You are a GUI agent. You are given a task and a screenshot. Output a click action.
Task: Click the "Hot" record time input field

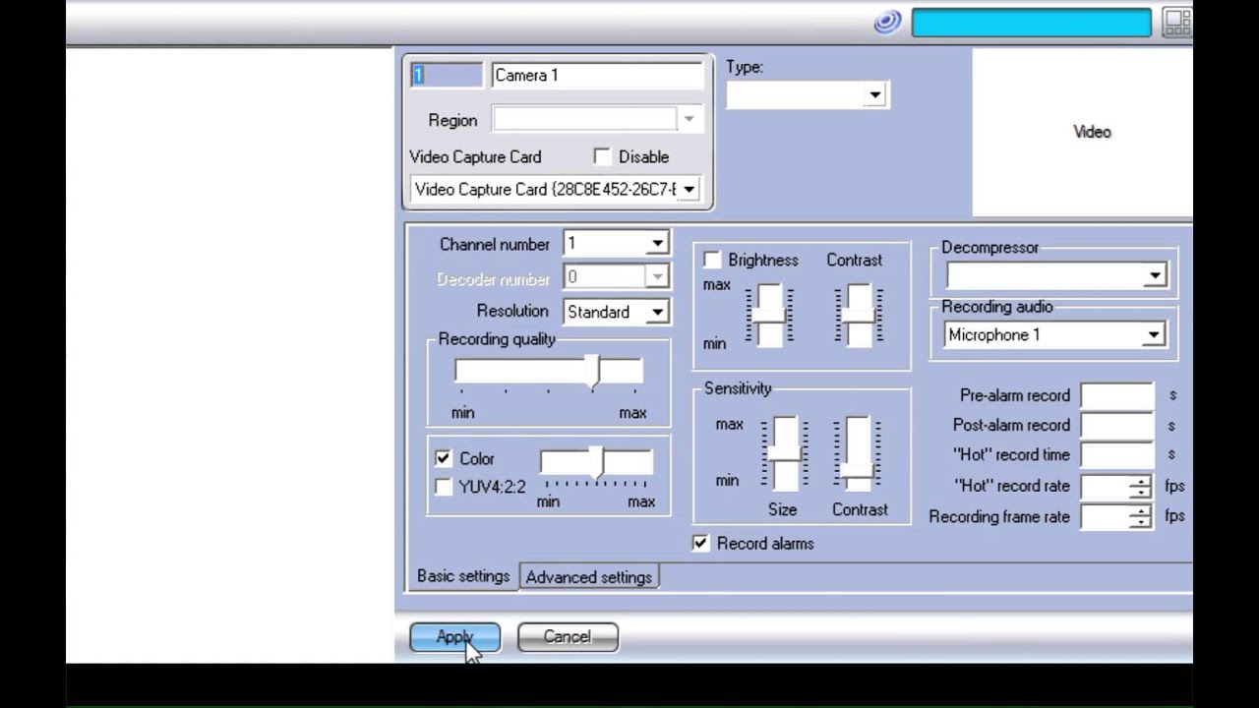[1117, 455]
